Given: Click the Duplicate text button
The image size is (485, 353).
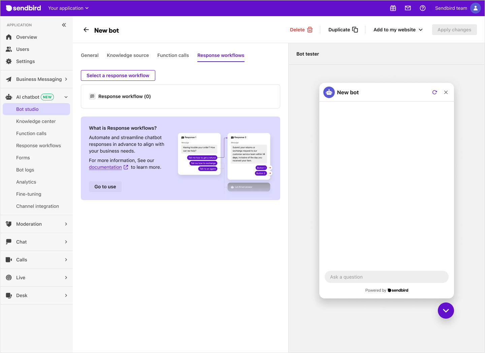Looking at the screenshot, I should coord(339,30).
